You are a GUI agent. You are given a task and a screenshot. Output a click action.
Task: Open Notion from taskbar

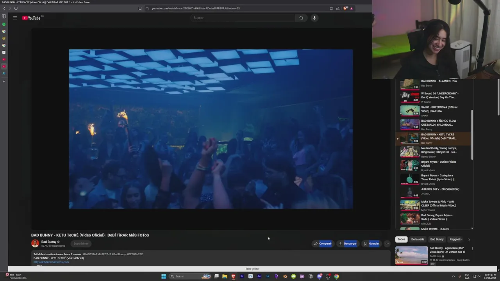(311, 276)
